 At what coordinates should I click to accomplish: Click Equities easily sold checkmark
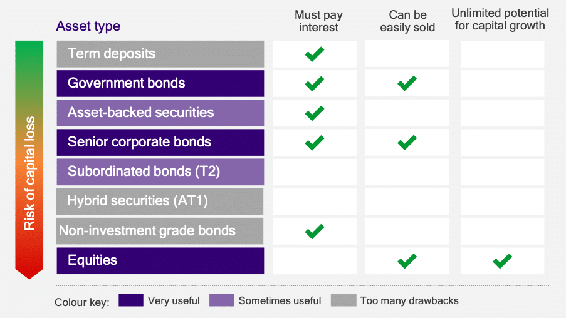point(407,260)
